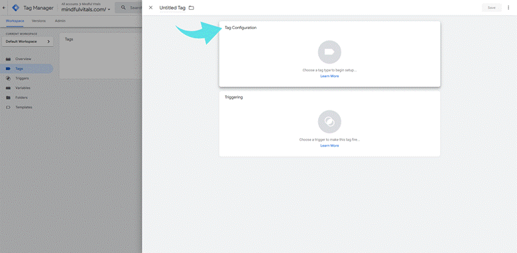517x253 pixels.
Task: Open Learn More link under tag type
Action: [329, 76]
